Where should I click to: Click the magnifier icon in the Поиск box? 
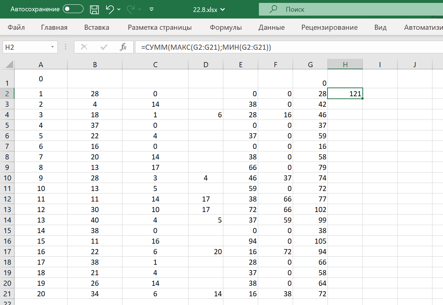coord(274,9)
